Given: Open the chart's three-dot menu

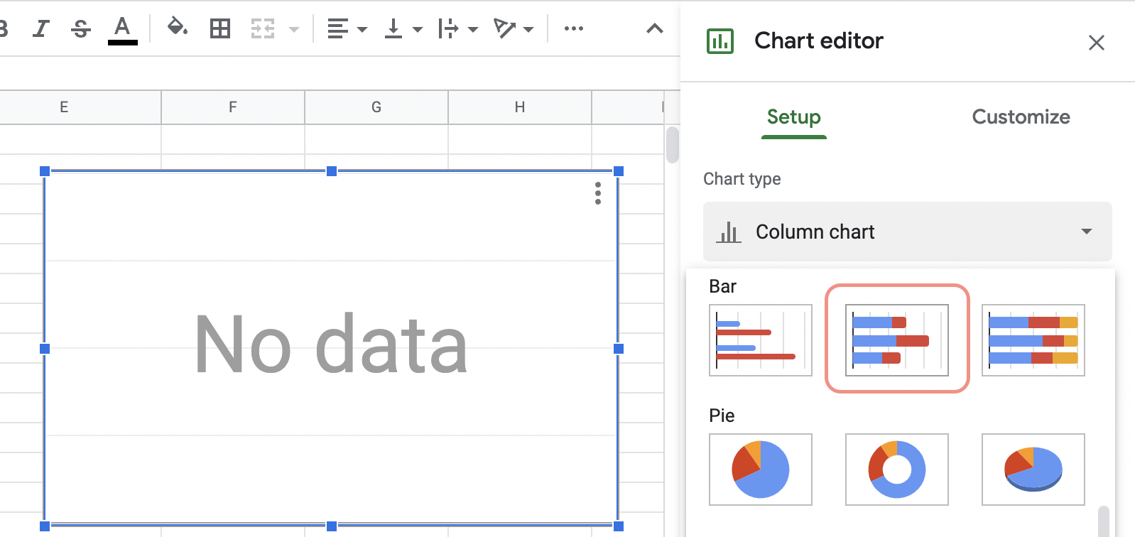Looking at the screenshot, I should point(598,193).
